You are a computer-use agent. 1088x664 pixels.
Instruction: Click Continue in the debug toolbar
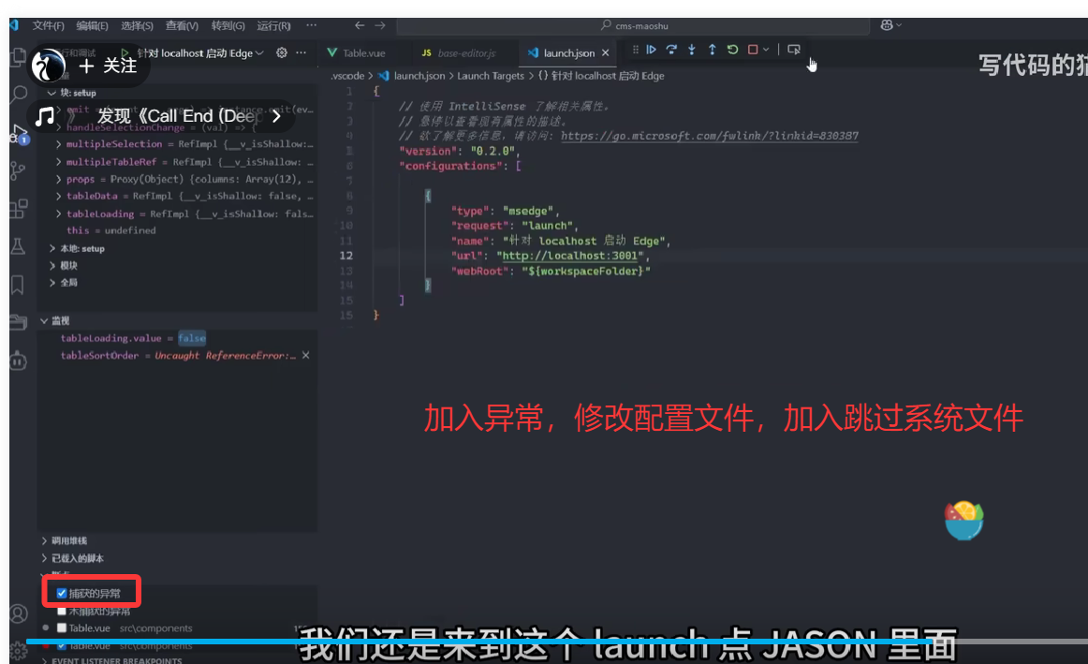tap(651, 50)
